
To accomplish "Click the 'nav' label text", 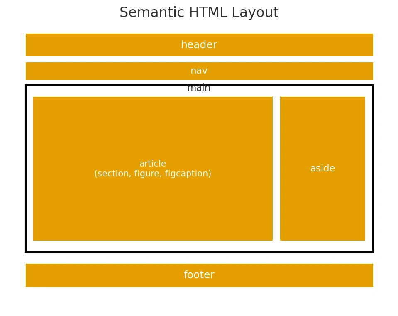I will (199, 71).
